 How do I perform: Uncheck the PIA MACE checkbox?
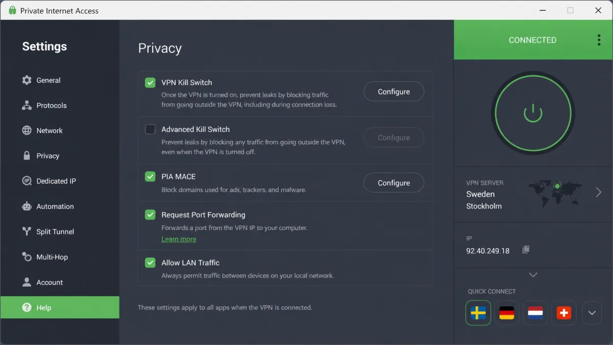[150, 176]
